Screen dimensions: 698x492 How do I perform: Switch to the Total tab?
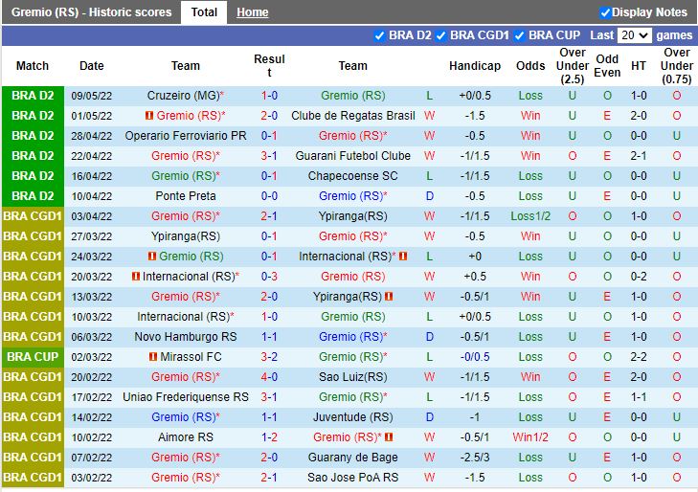click(204, 12)
